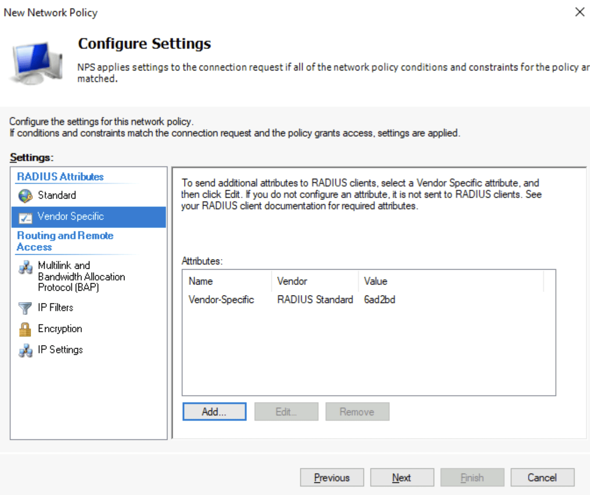This screenshot has width=590, height=495.
Task: Click Cancel to abort the policy wizard
Action: (542, 477)
